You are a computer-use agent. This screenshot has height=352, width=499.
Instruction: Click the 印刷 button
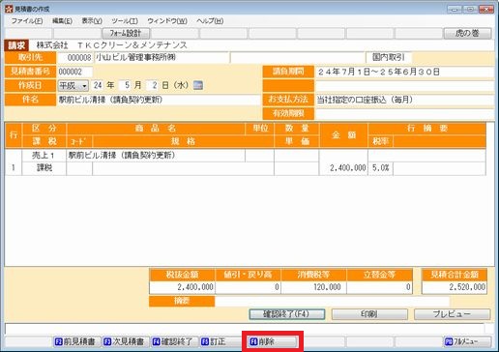(x=369, y=314)
